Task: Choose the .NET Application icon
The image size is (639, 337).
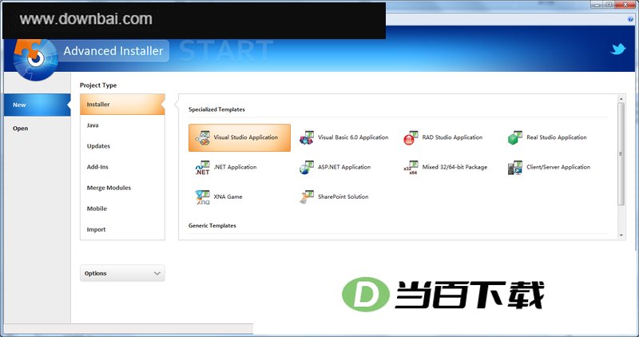Action: [x=203, y=168]
